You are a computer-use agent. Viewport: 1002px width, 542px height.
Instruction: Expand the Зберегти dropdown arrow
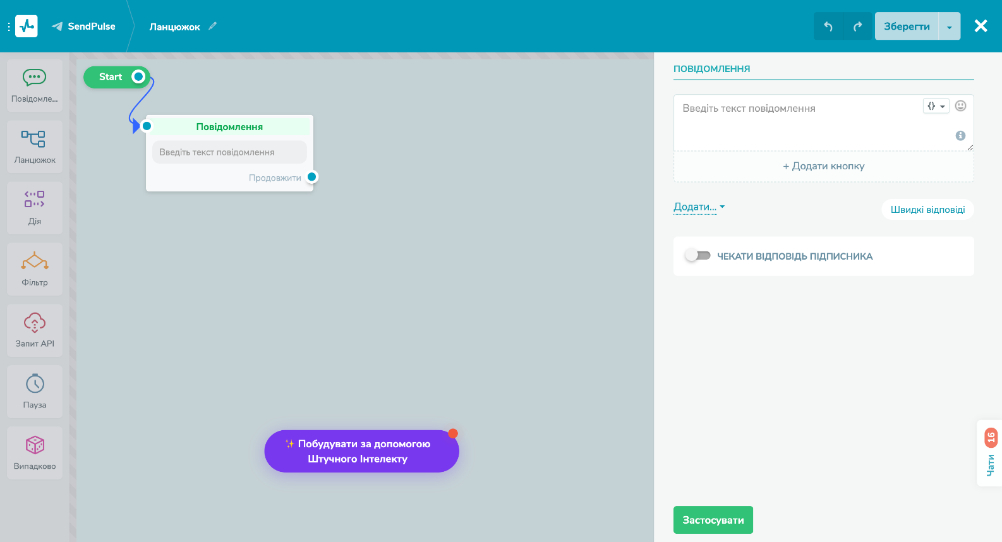pyautogui.click(x=949, y=27)
